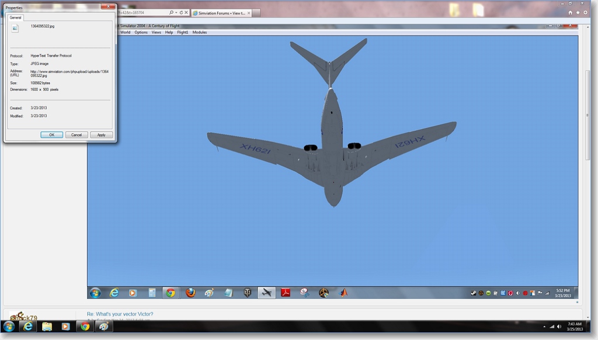Click Internet Explorer on the black desktop taskbar

click(28, 327)
